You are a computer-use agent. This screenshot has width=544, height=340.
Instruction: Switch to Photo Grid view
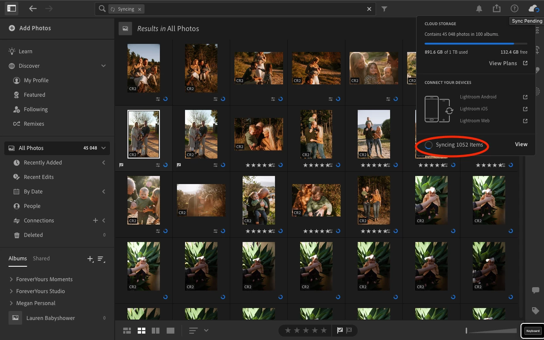tap(127, 331)
